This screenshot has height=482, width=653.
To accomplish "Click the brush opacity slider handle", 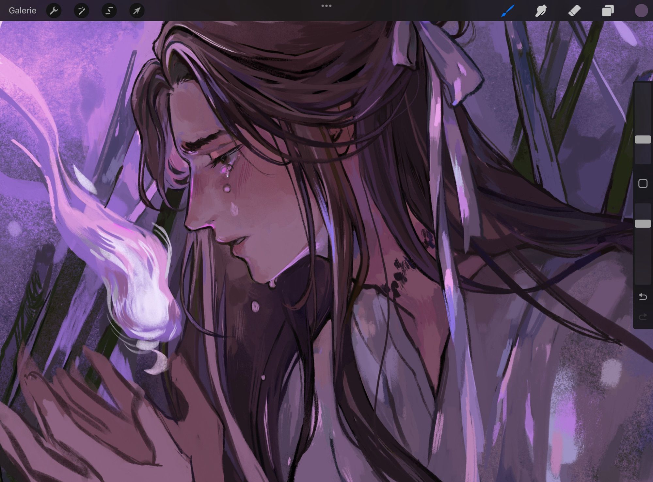I will coord(643,224).
